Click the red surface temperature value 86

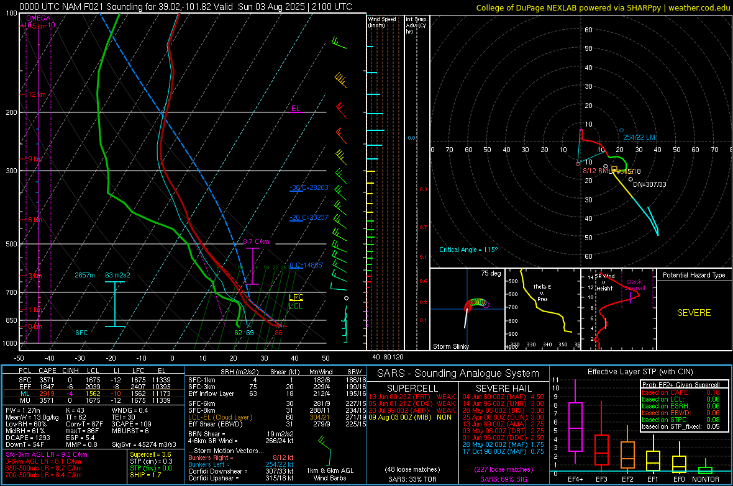(x=279, y=333)
